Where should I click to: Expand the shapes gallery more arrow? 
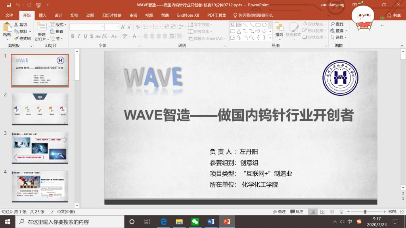pyautogui.click(x=270, y=38)
